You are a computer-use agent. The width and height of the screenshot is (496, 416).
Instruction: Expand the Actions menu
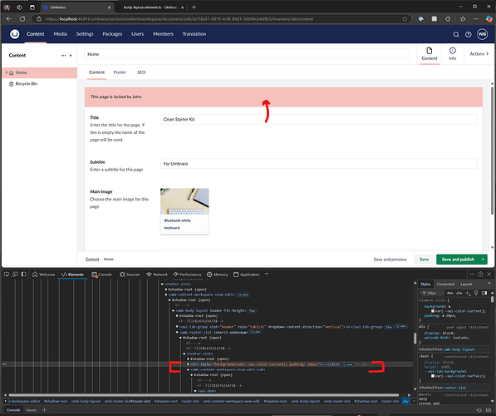(x=479, y=54)
